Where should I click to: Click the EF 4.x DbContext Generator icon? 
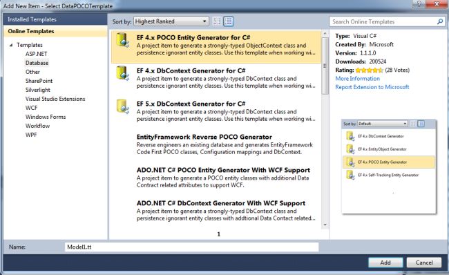pos(123,73)
